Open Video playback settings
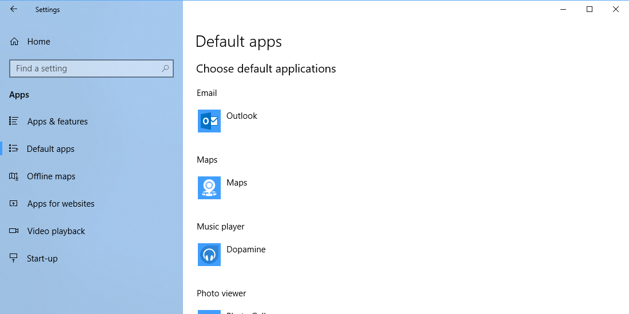 pyautogui.click(x=91, y=231)
